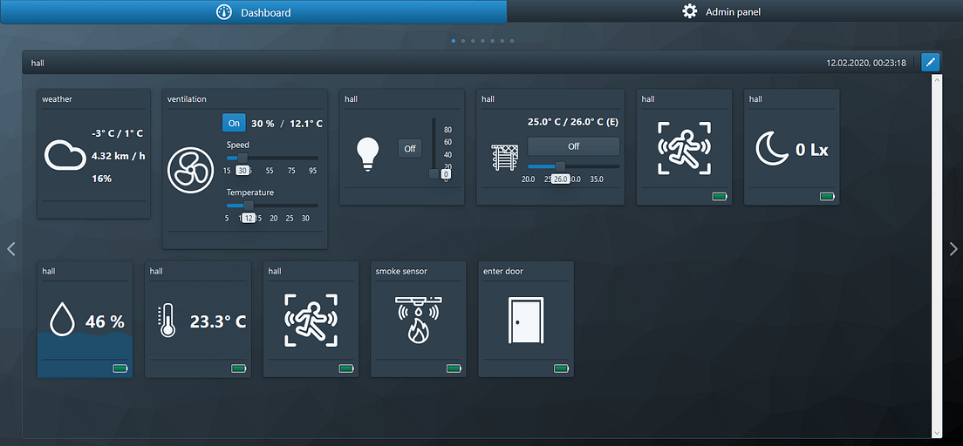Click the enter door icon
Viewport: 963px width, 446px height.
(526, 321)
